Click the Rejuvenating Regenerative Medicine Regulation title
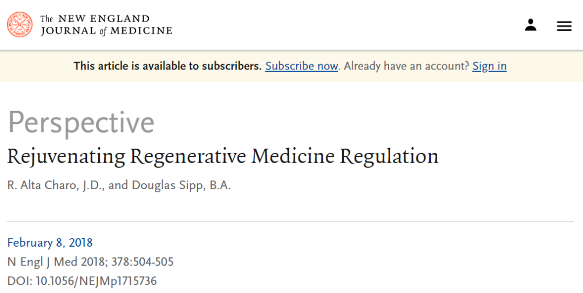Image resolution: width=583 pixels, height=293 pixels. click(x=222, y=156)
